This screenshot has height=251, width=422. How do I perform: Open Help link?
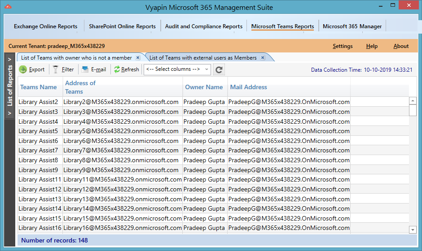pyautogui.click(x=372, y=46)
